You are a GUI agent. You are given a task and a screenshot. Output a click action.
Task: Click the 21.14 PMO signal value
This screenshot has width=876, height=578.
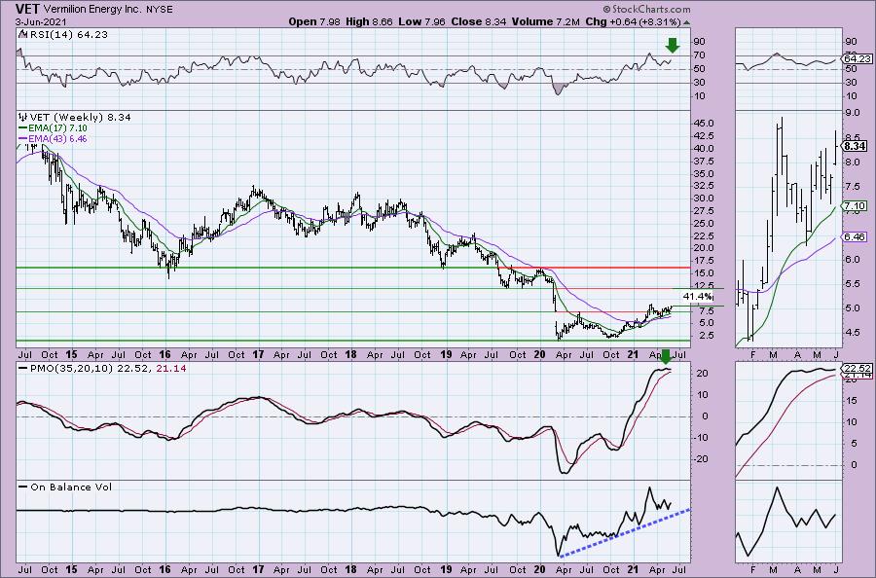[x=172, y=369]
